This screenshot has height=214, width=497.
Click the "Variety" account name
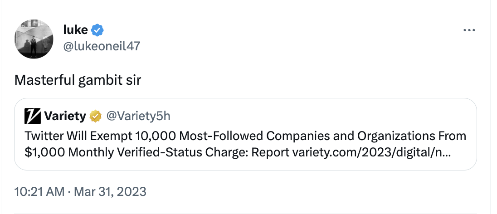[65, 117]
